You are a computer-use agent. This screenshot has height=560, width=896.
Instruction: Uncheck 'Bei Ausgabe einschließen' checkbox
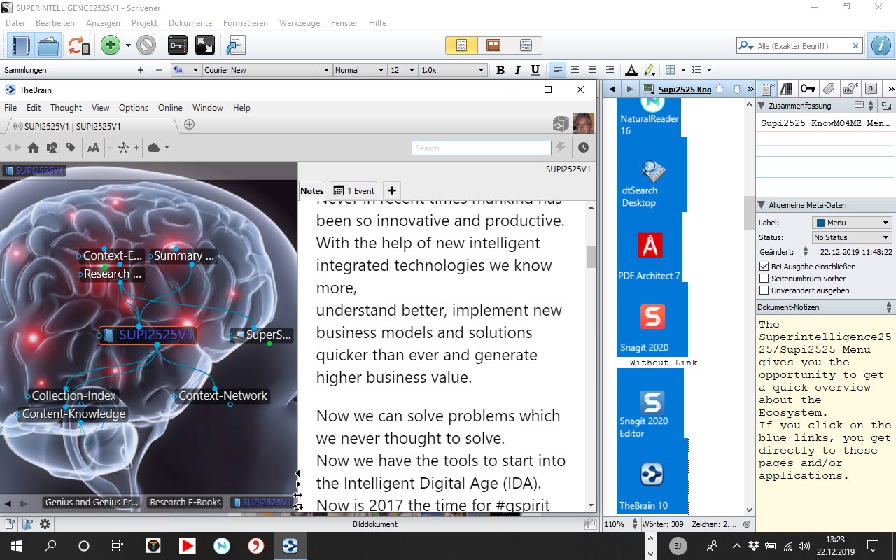pos(764,267)
